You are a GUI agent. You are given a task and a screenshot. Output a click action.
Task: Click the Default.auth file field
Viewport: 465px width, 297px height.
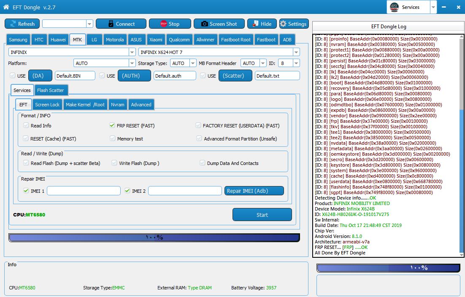tap(175, 76)
